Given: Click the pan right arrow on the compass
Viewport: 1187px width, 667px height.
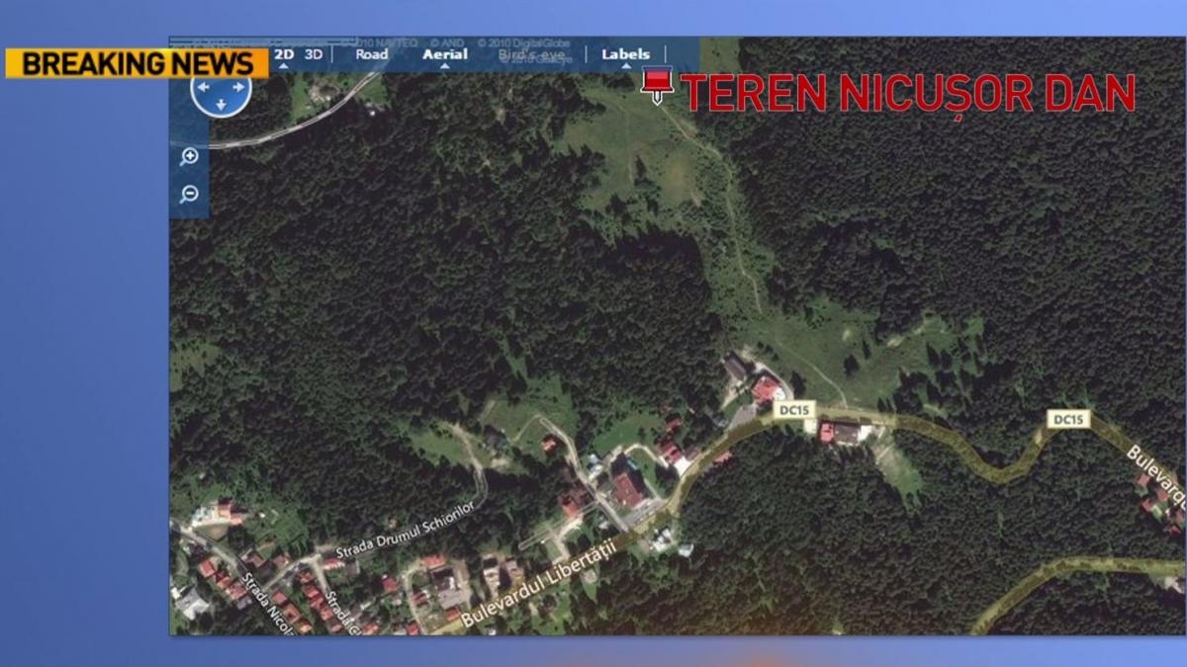Looking at the screenshot, I should point(237,87).
